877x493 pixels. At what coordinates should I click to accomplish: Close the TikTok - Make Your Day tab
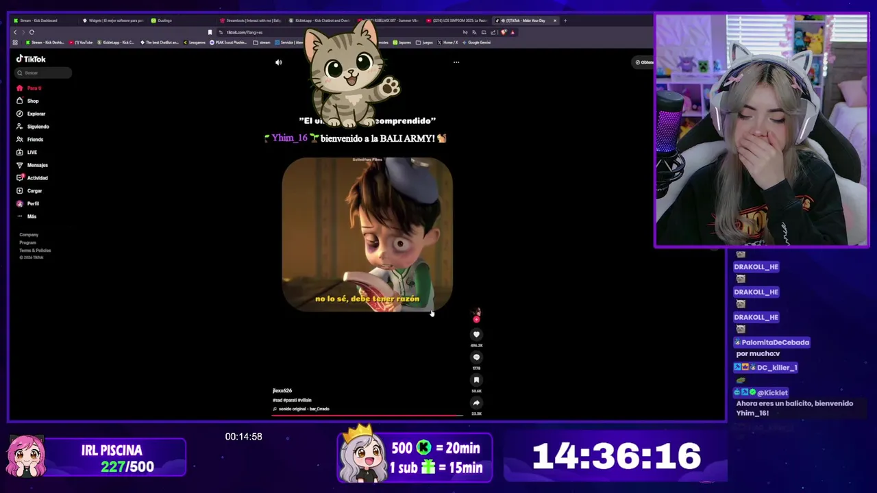[555, 21]
